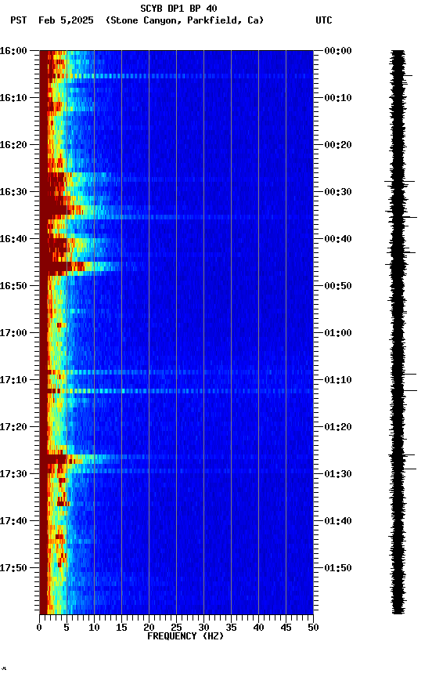The image size is (432, 677).
Task: Click the PST time label 17:00
Action: click(x=13, y=333)
